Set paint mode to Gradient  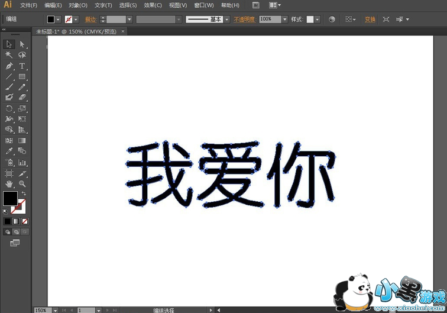pyautogui.click(x=16, y=221)
